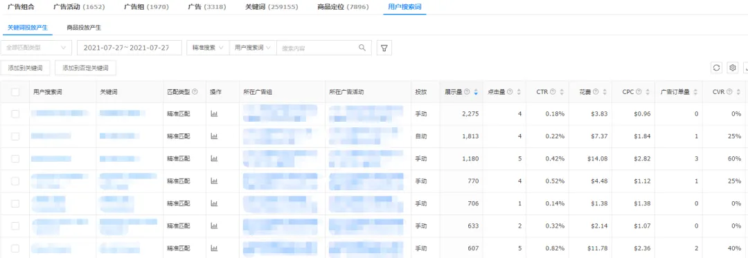Open the 用户搜索词 search-field dropdown
The width and height of the screenshot is (748, 258).
tap(253, 48)
